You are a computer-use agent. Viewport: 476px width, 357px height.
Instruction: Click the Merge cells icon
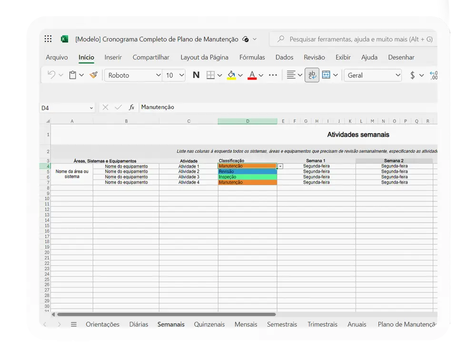(x=326, y=75)
